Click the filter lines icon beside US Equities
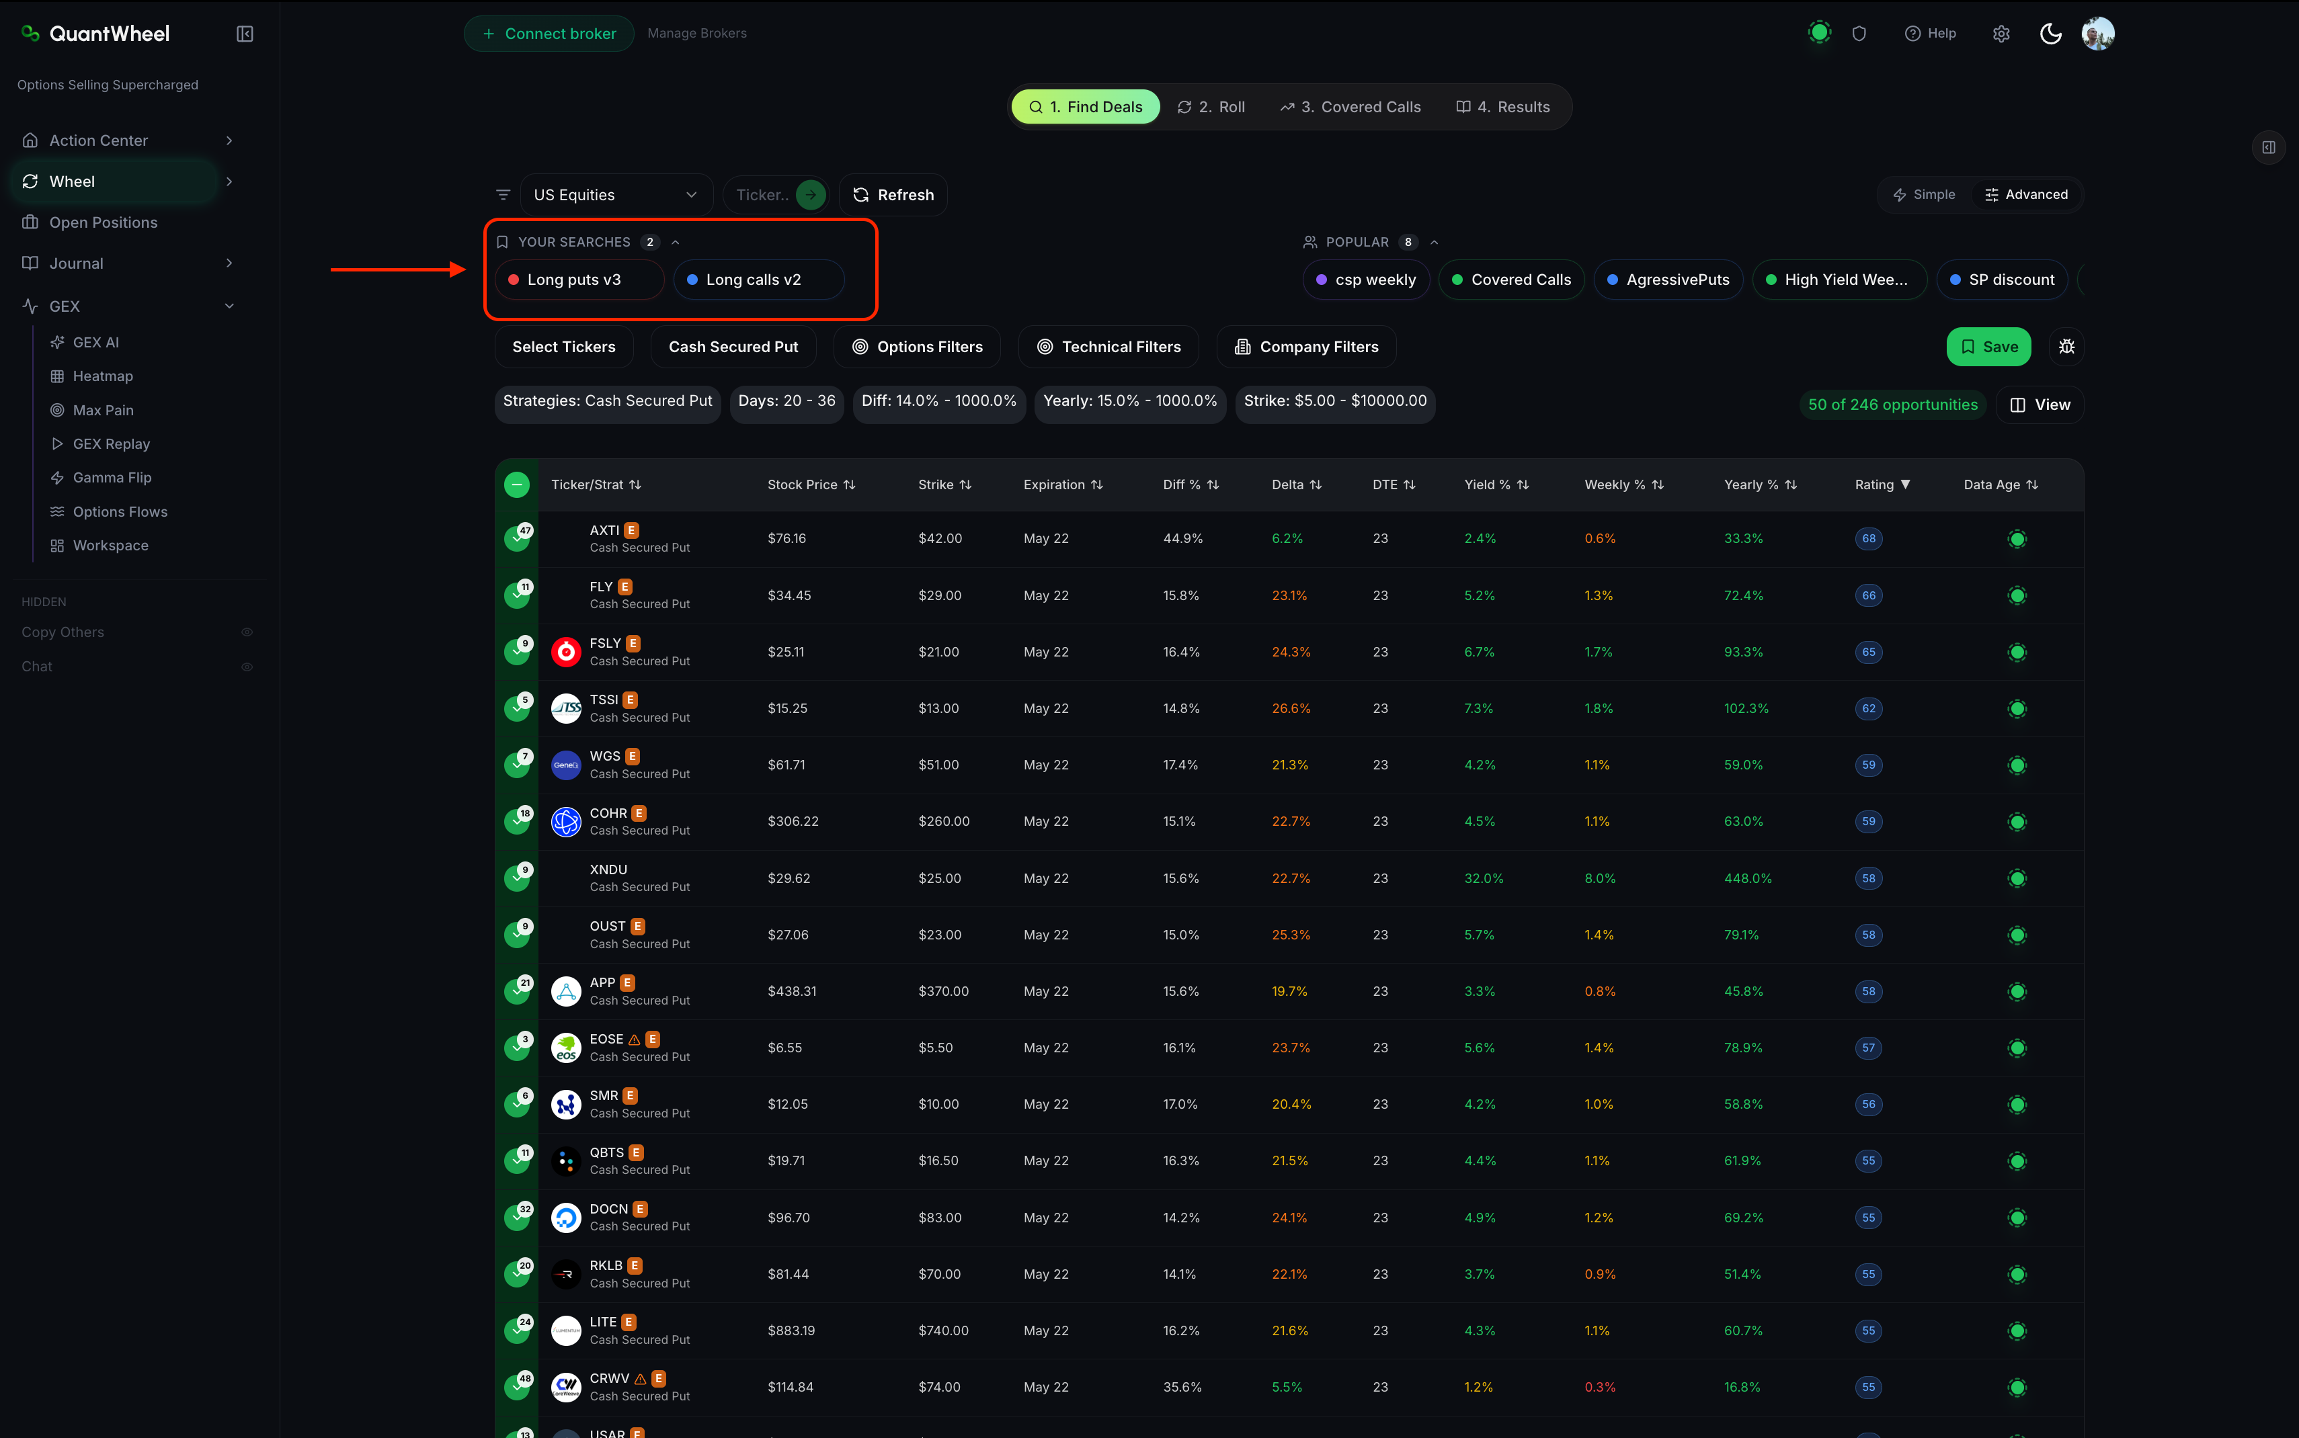2299x1438 pixels. click(503, 195)
